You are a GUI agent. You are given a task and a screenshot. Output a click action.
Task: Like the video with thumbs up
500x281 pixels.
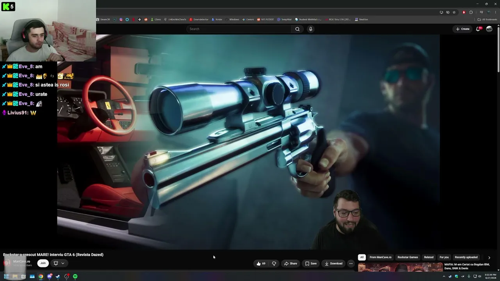coord(261,263)
